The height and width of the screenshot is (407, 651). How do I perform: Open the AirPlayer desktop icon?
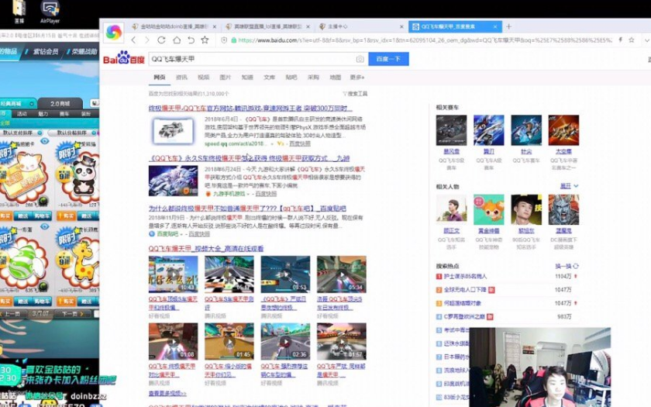tap(50, 12)
